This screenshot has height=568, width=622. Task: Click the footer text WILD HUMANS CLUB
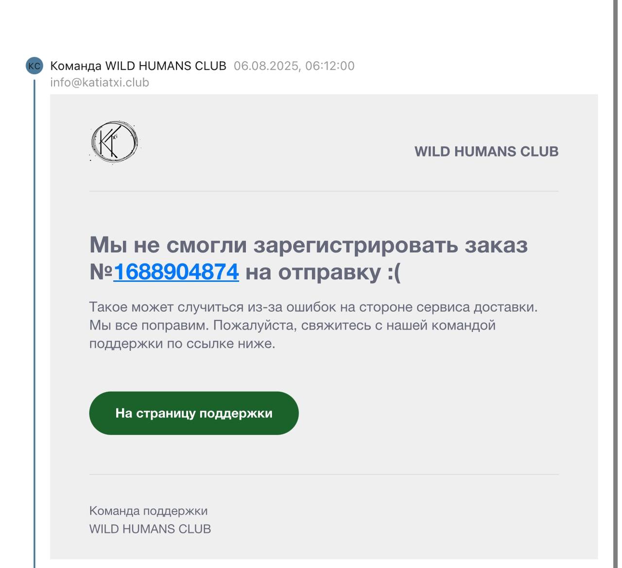(x=150, y=529)
